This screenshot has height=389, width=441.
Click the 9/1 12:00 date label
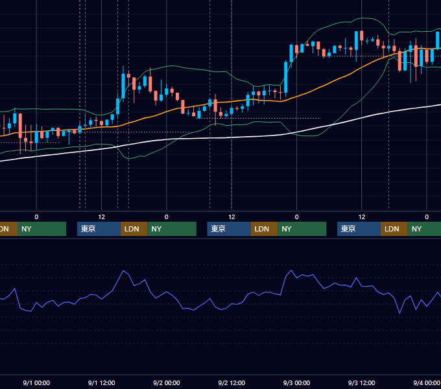pyautogui.click(x=101, y=383)
